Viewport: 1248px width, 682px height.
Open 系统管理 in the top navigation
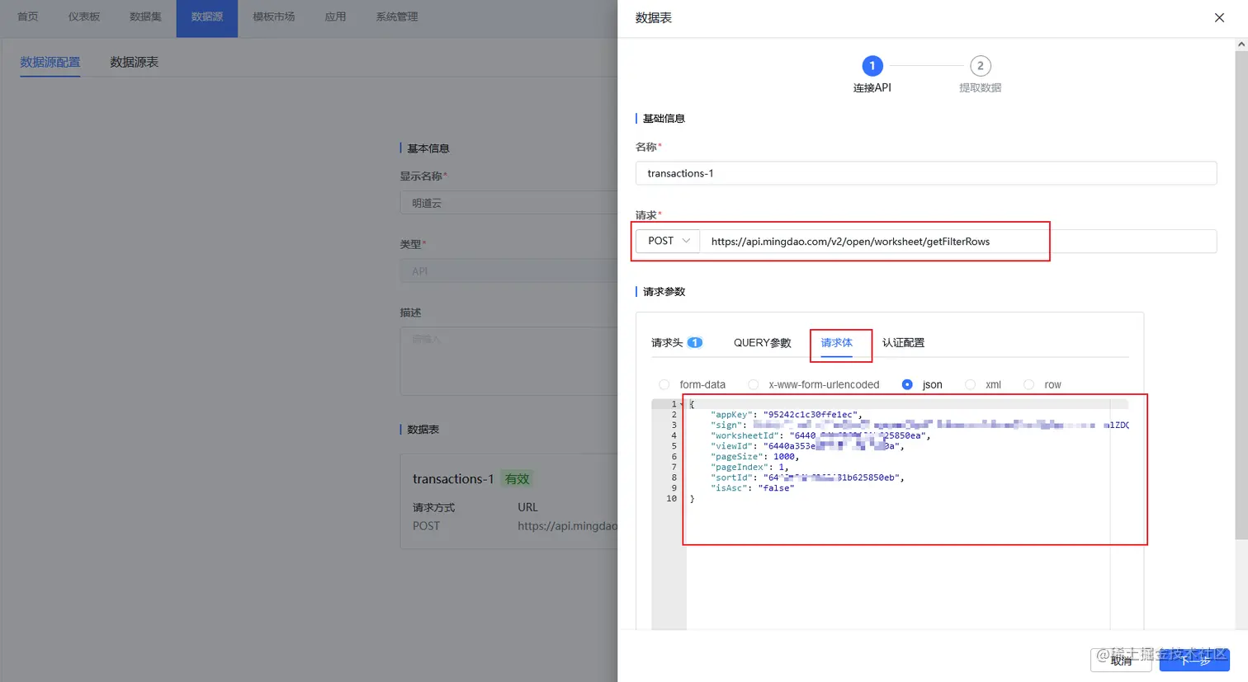tap(397, 16)
